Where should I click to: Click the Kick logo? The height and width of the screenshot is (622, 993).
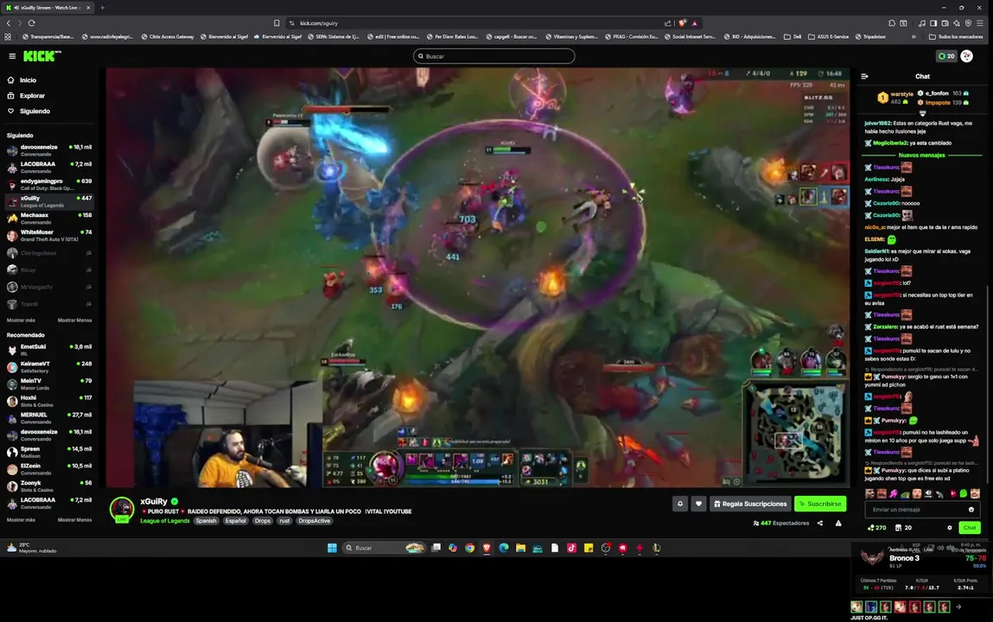41,56
